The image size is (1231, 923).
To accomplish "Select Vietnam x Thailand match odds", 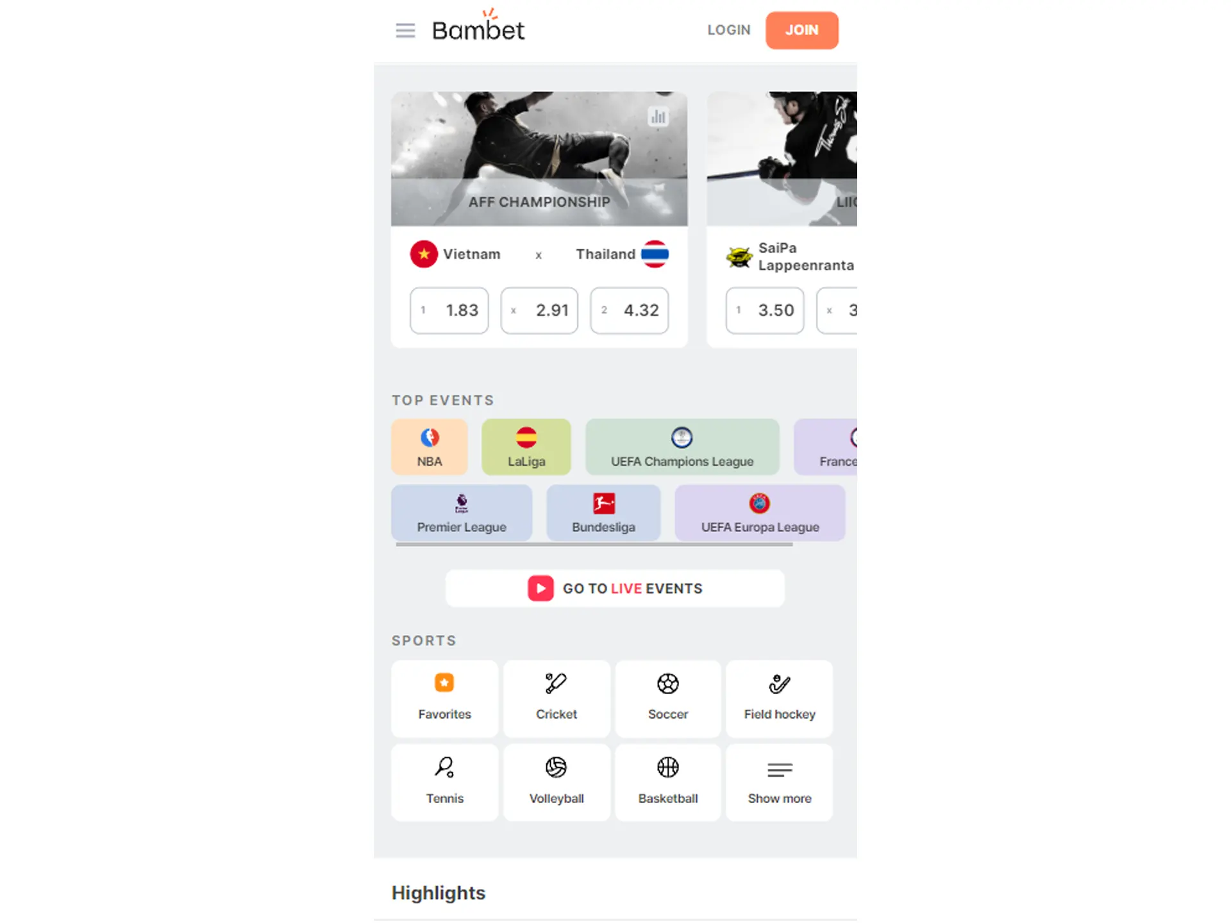I will (x=539, y=310).
